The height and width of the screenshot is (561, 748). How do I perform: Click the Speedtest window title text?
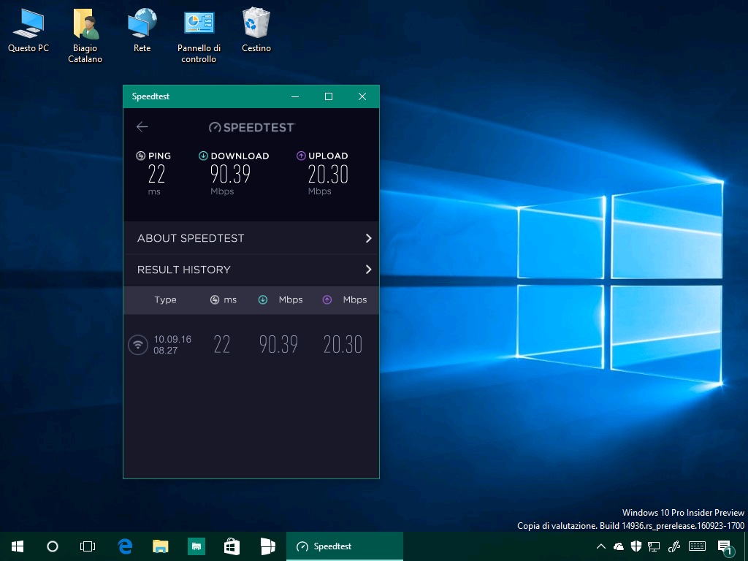pos(150,96)
